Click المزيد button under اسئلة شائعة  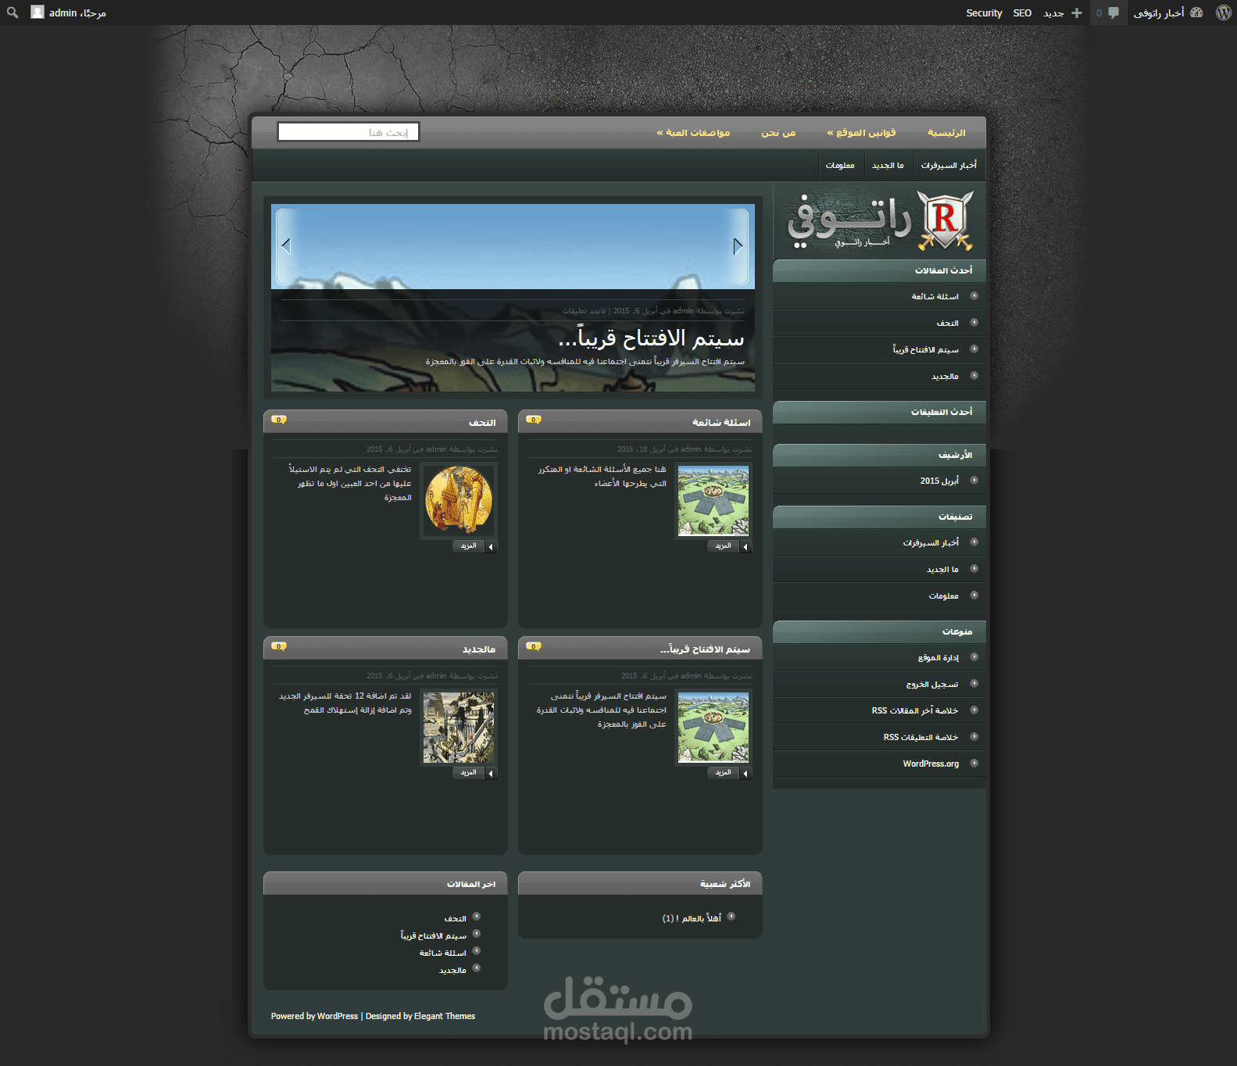pos(730,546)
